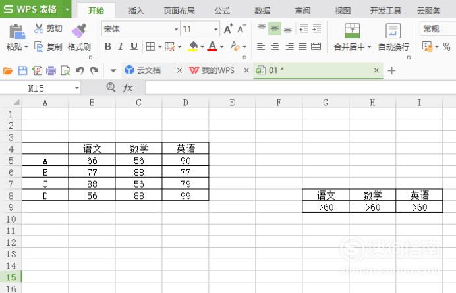Toggle italic formatting

[121, 47]
